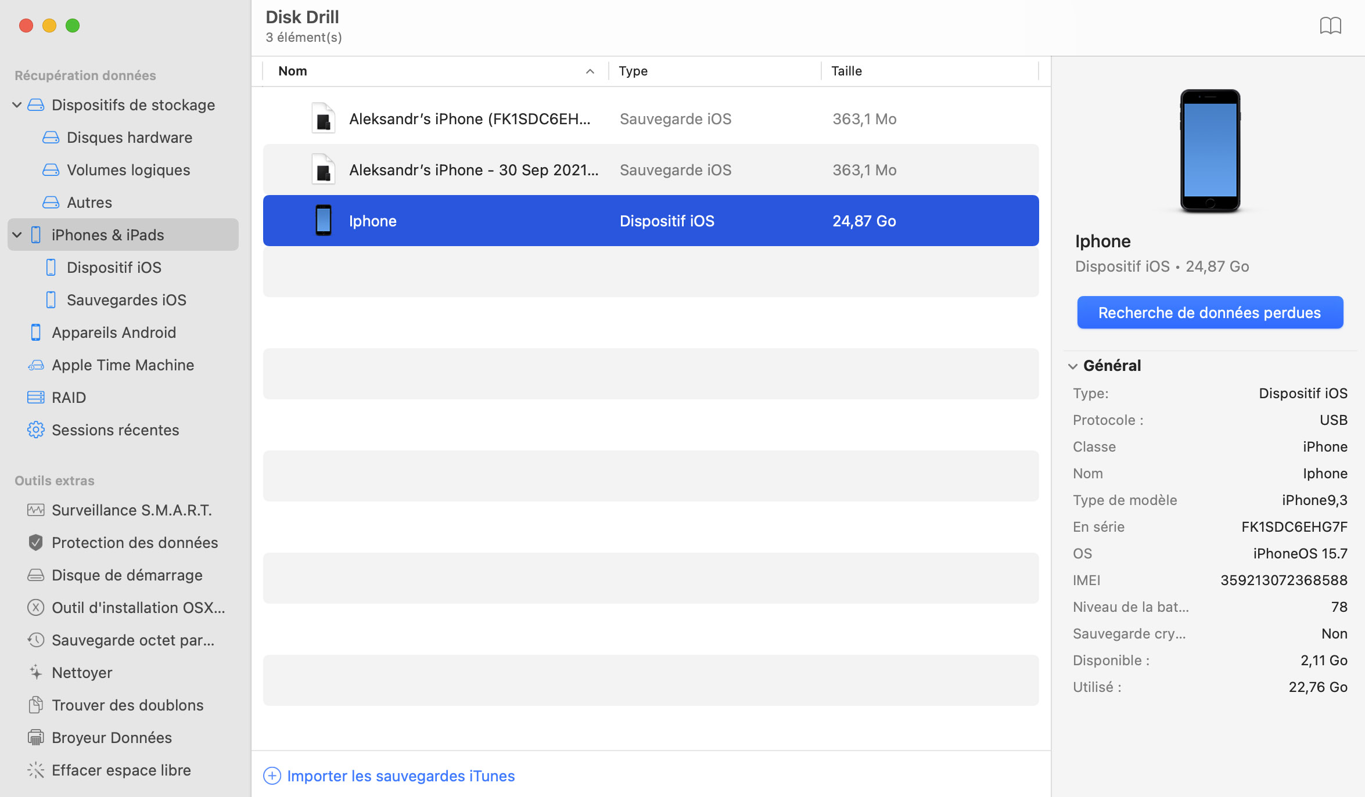The width and height of the screenshot is (1365, 797).
Task: Click the plus icon beside Importer les sauvegardes
Action: click(272, 776)
